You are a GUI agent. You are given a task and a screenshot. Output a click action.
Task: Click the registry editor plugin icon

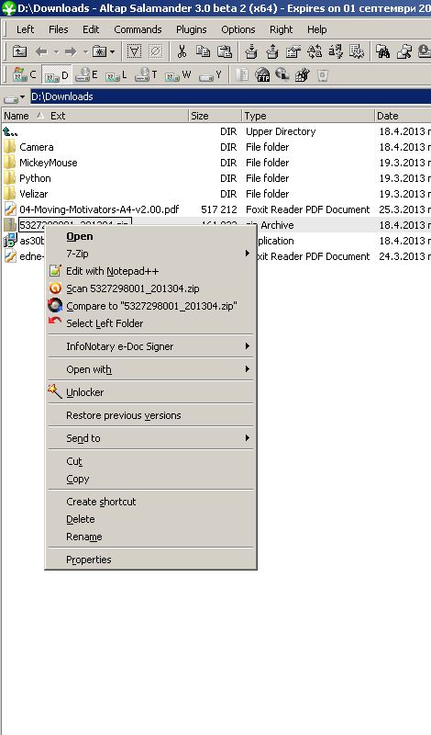point(302,74)
